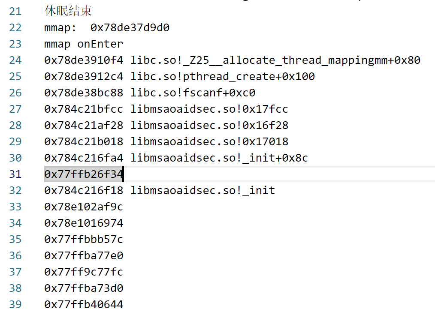The image size is (435, 309).
Task: Click line number 24 in the gutter
Action: pos(15,60)
